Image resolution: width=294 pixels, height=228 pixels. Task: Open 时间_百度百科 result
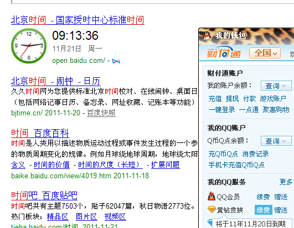(x=40, y=133)
